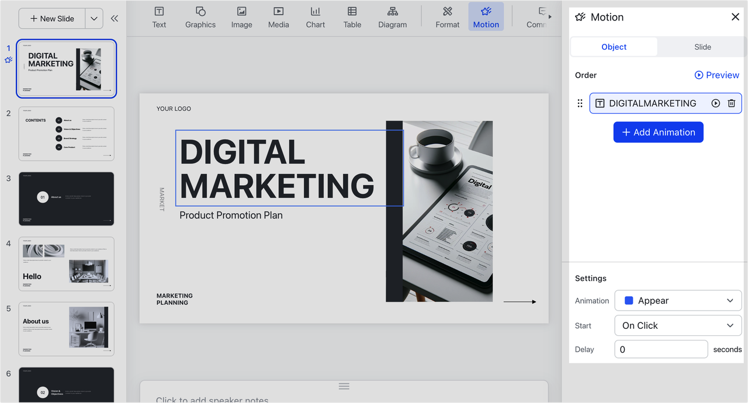
Task: Open the Text tool in toolbar
Action: [159, 17]
